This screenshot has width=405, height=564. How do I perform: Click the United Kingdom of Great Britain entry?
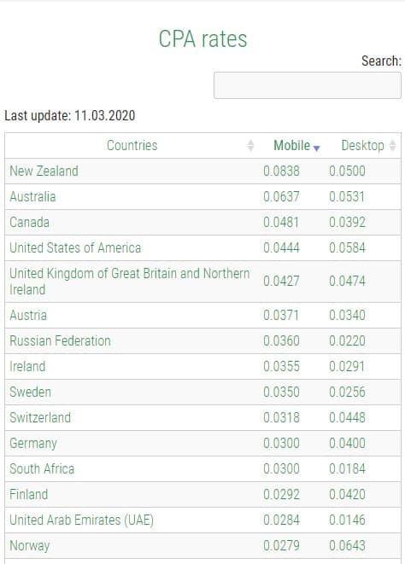point(129,282)
